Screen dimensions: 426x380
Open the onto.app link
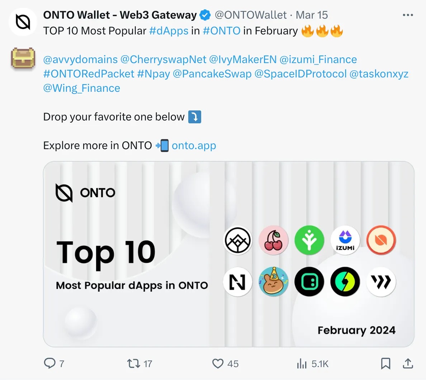click(194, 146)
